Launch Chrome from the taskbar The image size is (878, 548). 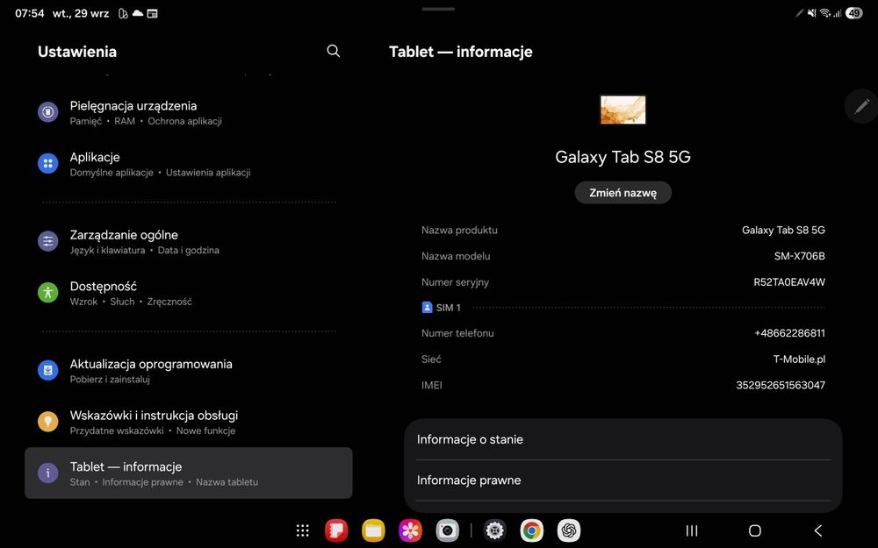[x=531, y=530]
